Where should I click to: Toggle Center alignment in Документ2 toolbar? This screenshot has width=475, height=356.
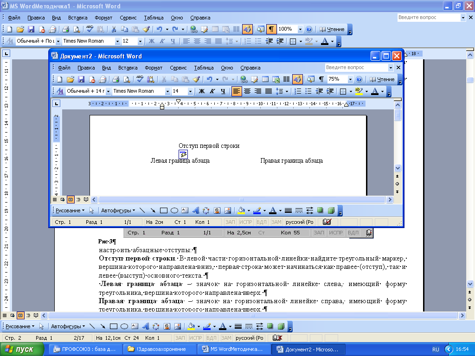click(x=247, y=91)
